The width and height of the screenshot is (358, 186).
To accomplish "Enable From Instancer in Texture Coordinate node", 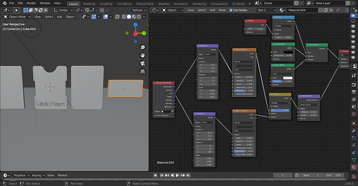I will point(155,116).
